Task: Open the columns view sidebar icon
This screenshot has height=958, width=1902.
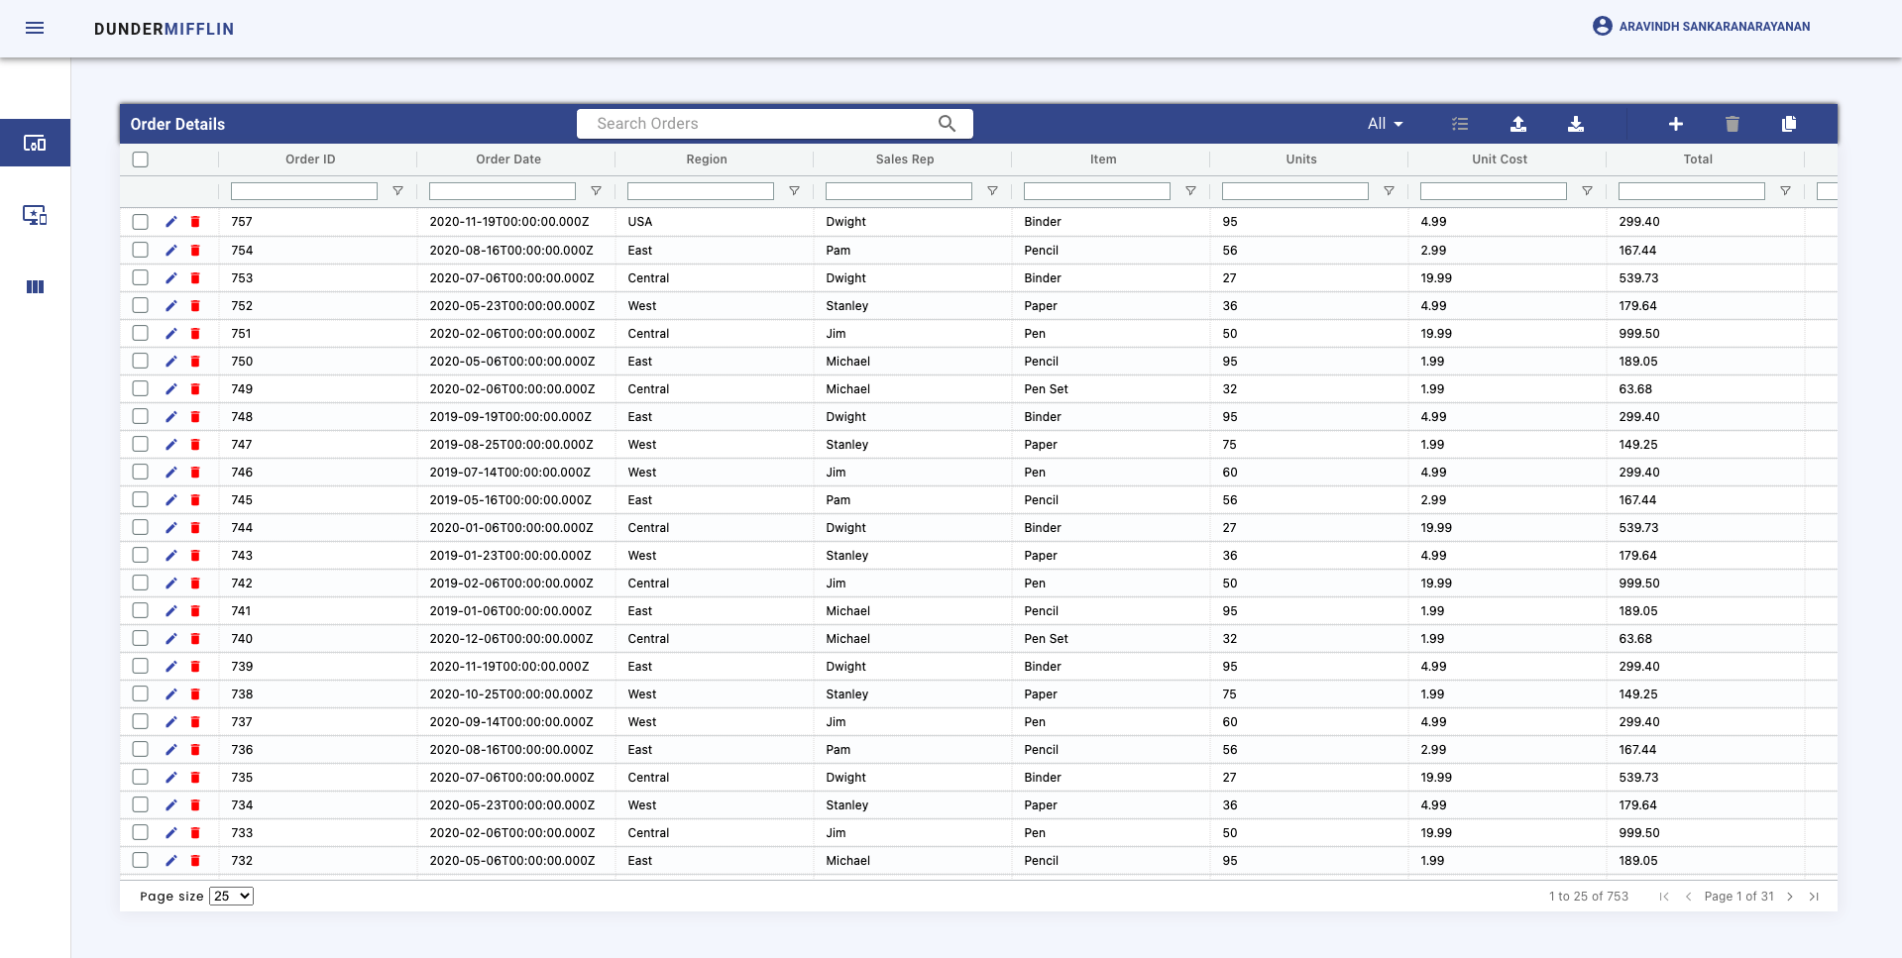Action: click(35, 287)
